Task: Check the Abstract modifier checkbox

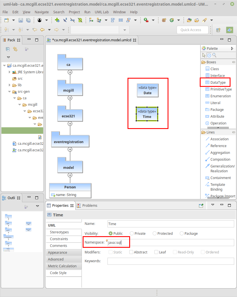Action: coord(131,252)
